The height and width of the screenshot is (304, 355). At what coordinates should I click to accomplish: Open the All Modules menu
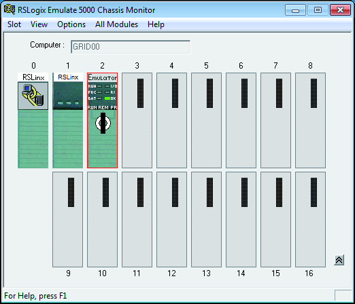(116, 24)
